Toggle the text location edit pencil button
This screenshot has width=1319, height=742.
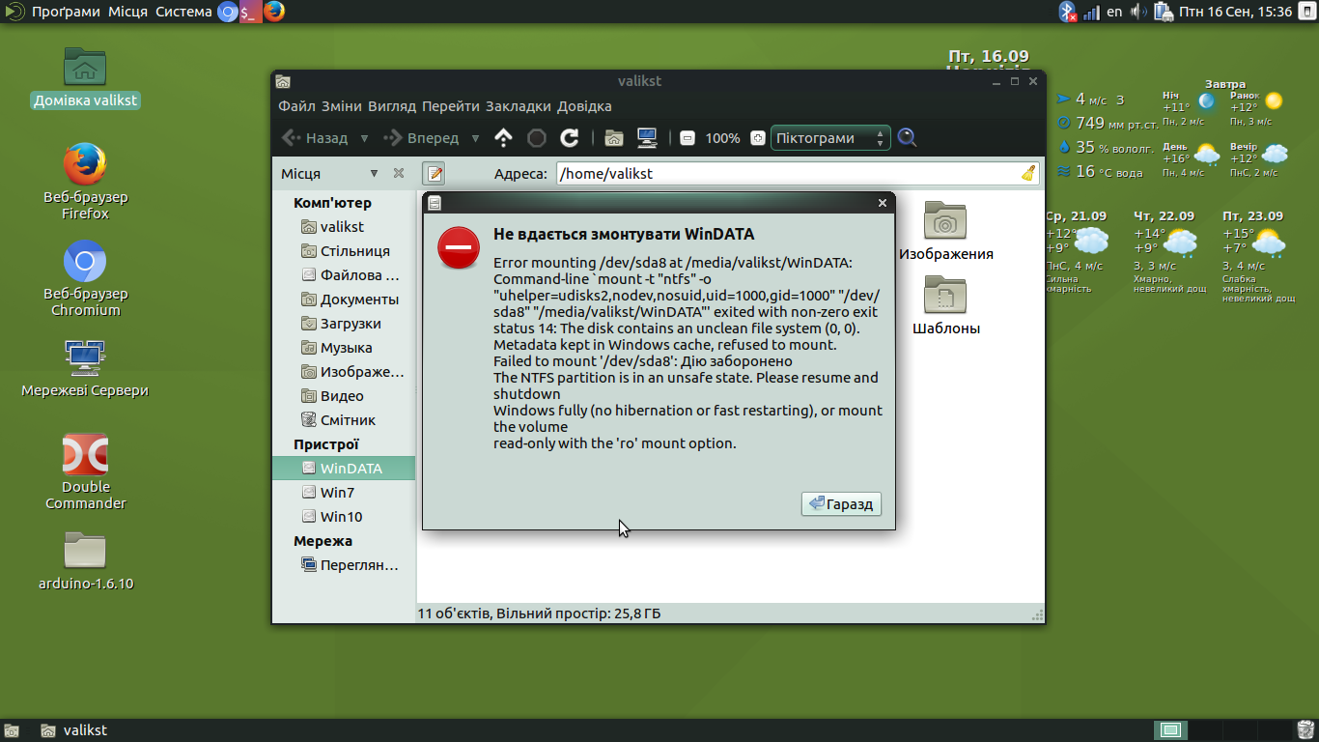point(435,174)
